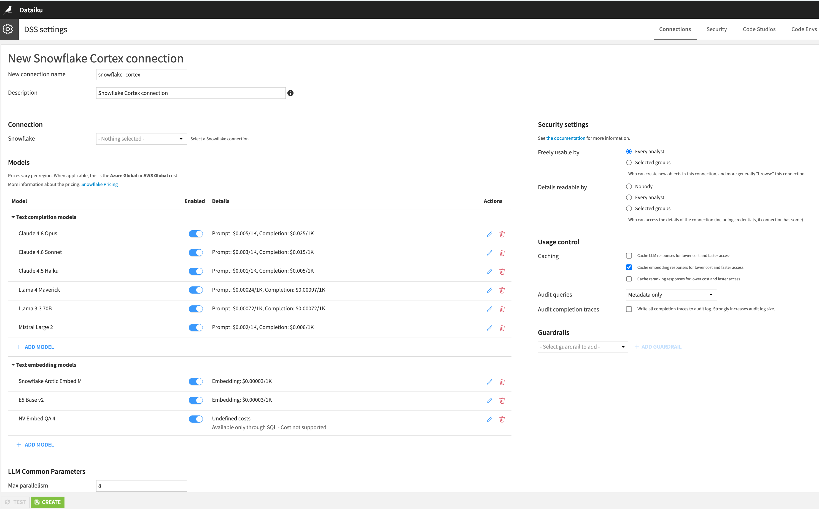Add model under Text completion models
Viewport: 819px width, 509px height.
(35, 347)
